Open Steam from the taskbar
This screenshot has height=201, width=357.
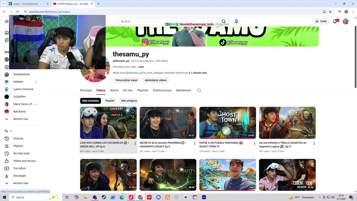pos(104,197)
